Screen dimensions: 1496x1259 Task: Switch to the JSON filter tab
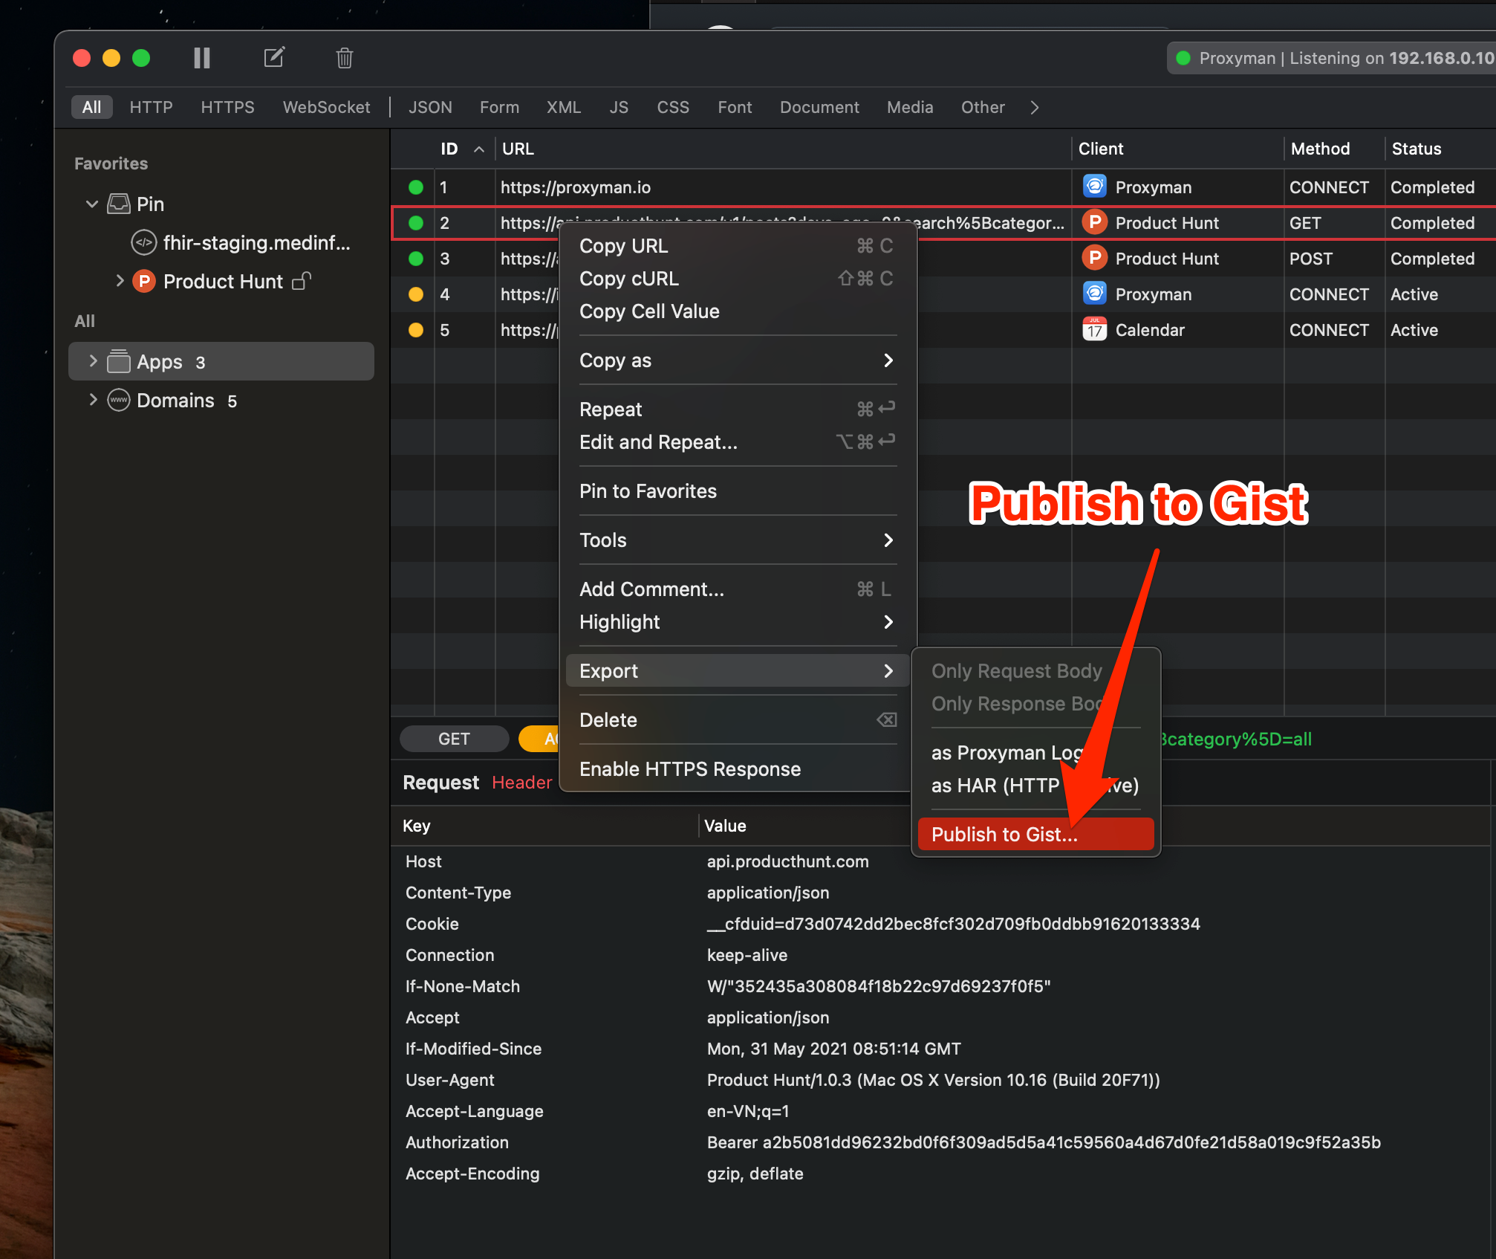coord(430,107)
